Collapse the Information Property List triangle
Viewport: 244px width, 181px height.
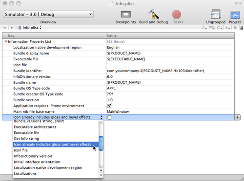click(6, 42)
